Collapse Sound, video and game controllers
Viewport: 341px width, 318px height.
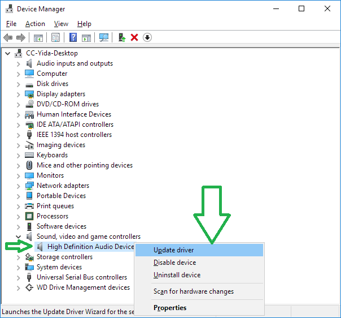click(x=19, y=237)
